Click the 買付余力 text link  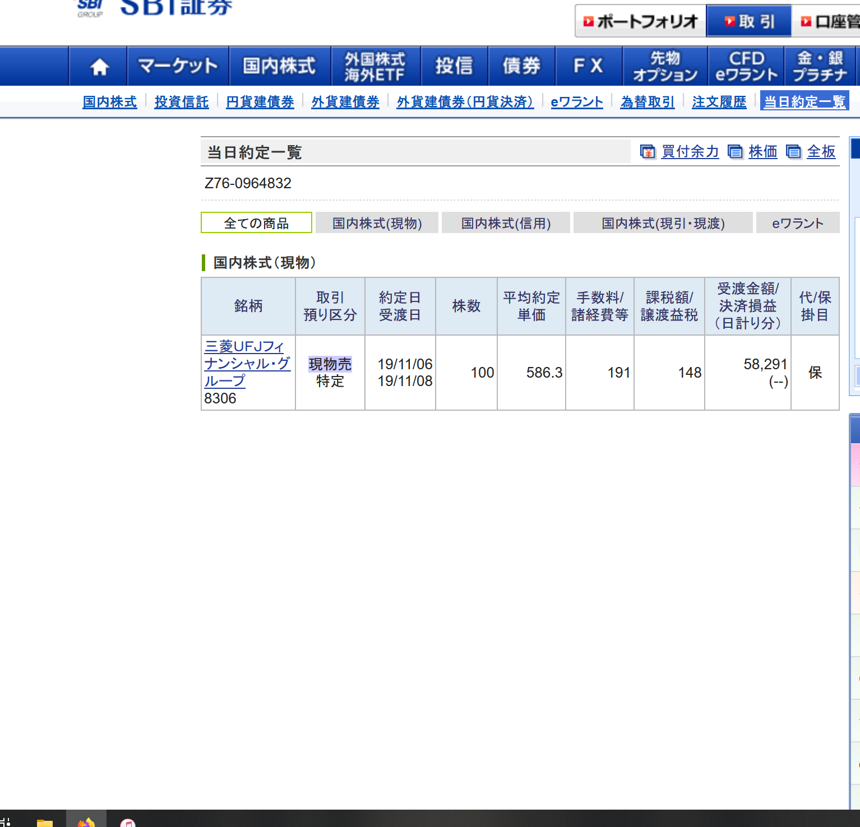690,152
